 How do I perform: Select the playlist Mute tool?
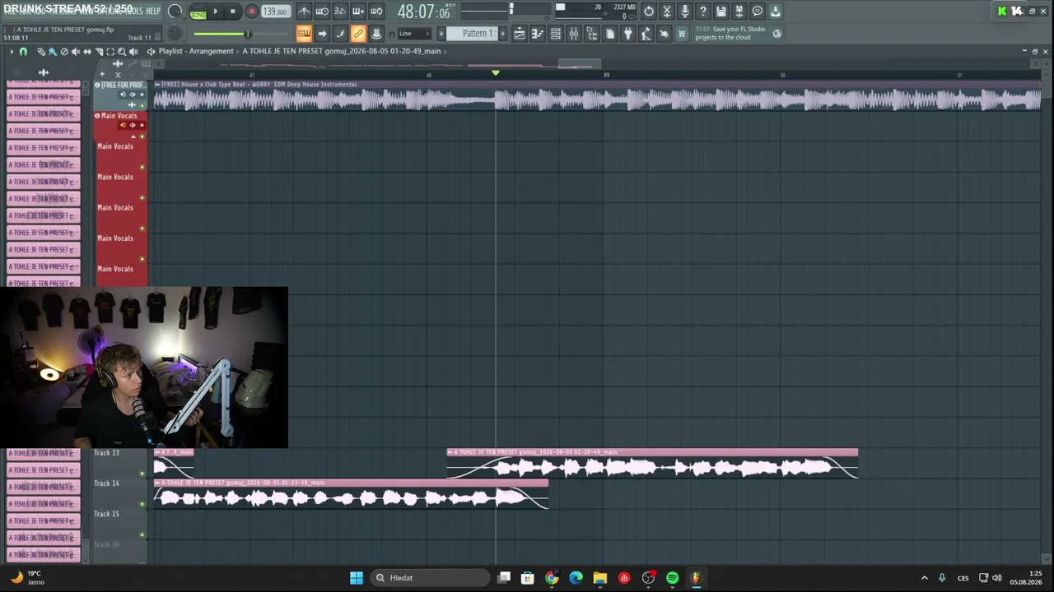[x=76, y=52]
